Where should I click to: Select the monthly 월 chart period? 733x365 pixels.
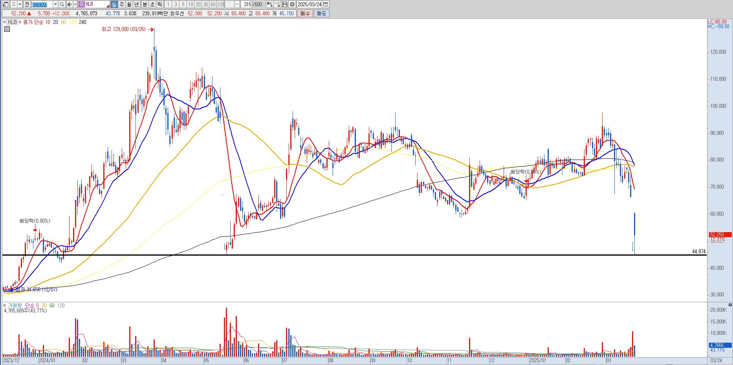(x=129, y=4)
